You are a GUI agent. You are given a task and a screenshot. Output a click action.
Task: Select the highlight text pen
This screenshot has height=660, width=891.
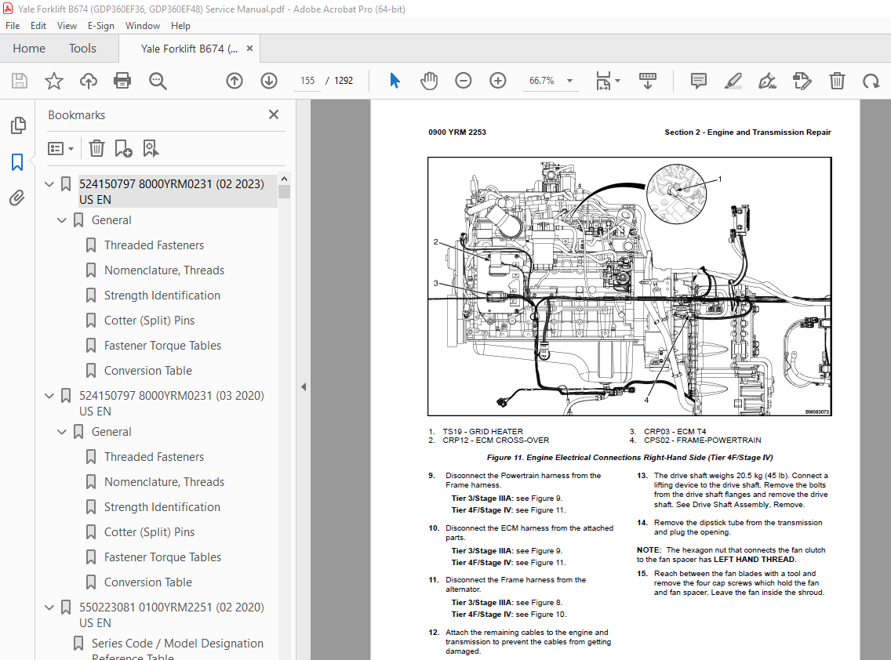(x=733, y=81)
